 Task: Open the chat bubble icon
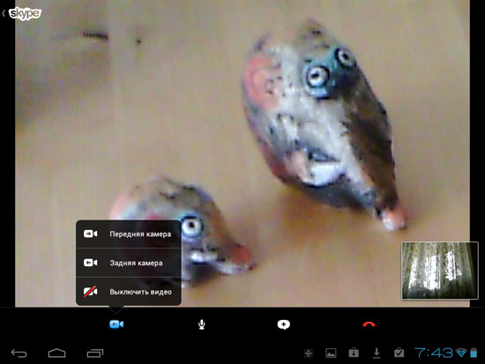tap(284, 324)
